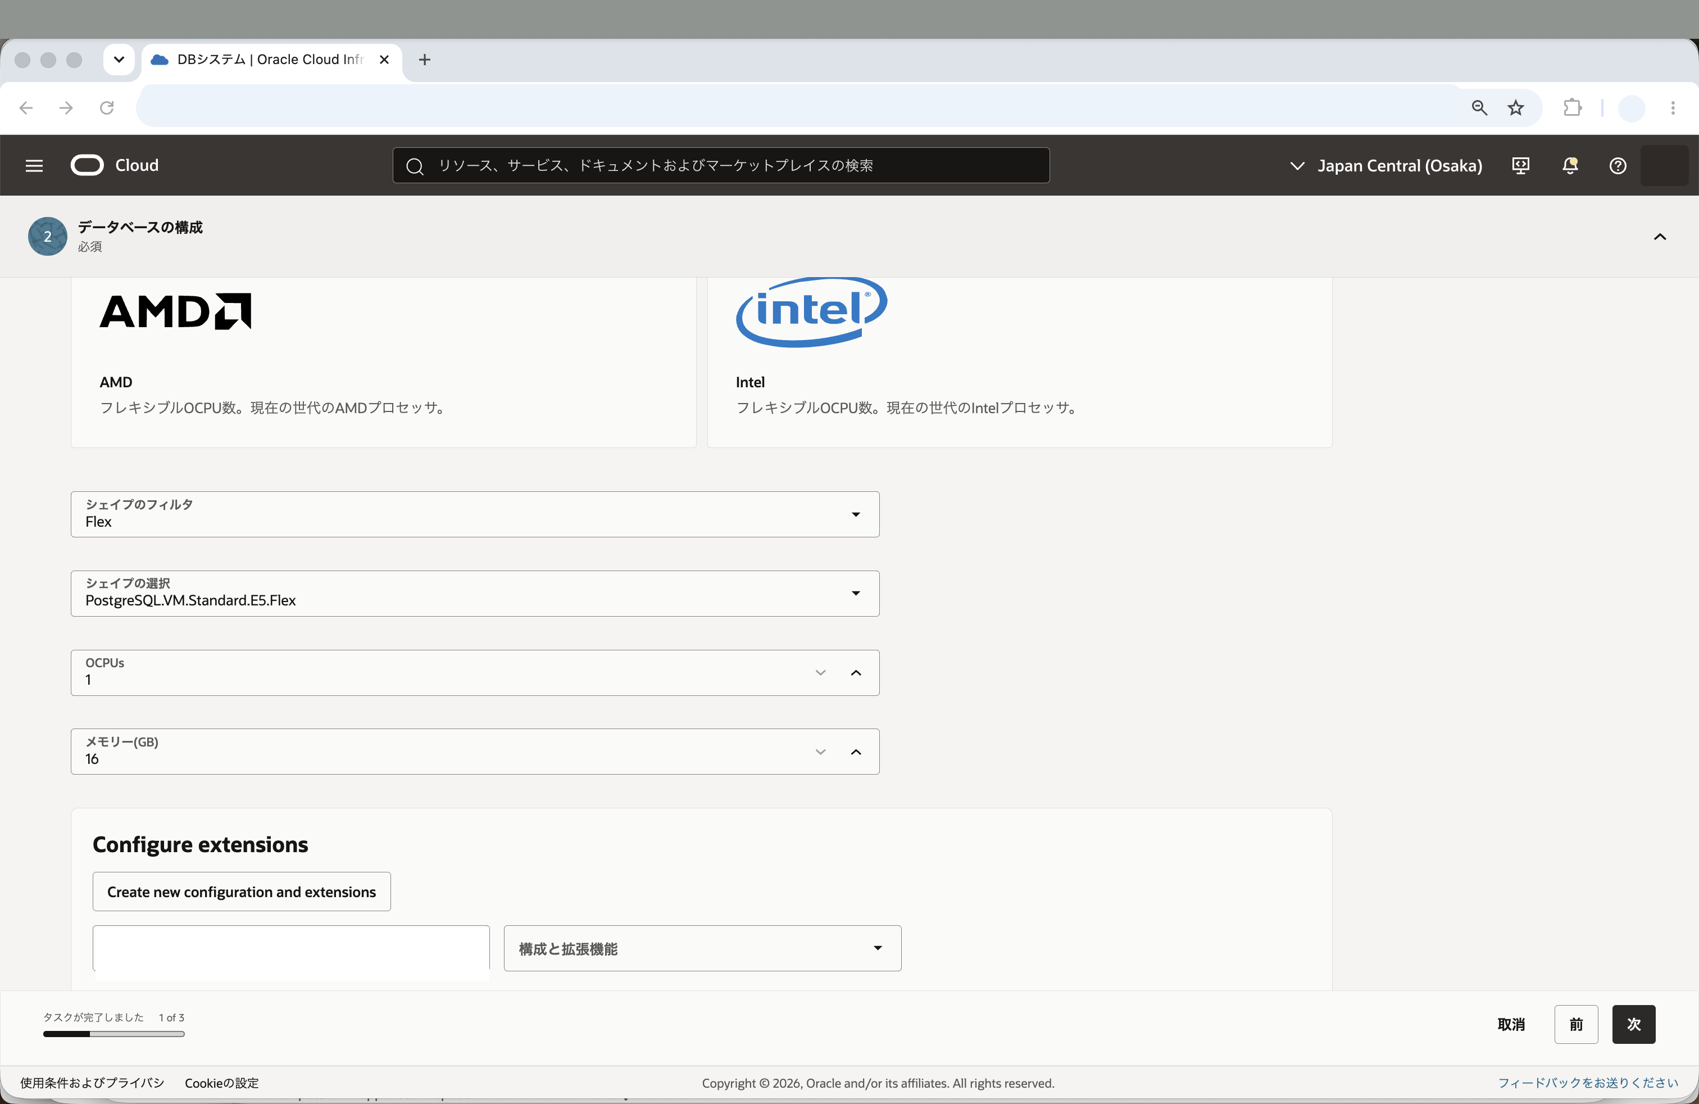Decrease the メモリー(GB) value
The height and width of the screenshot is (1104, 1699).
tap(820, 752)
